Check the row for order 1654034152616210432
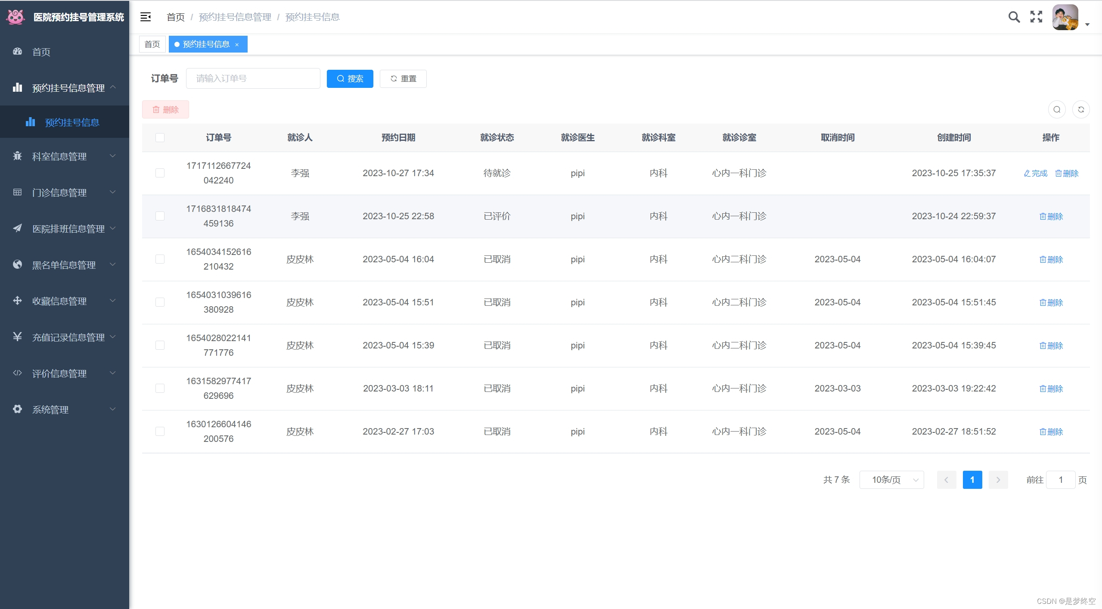Image resolution: width=1102 pixels, height=609 pixels. pos(160,259)
